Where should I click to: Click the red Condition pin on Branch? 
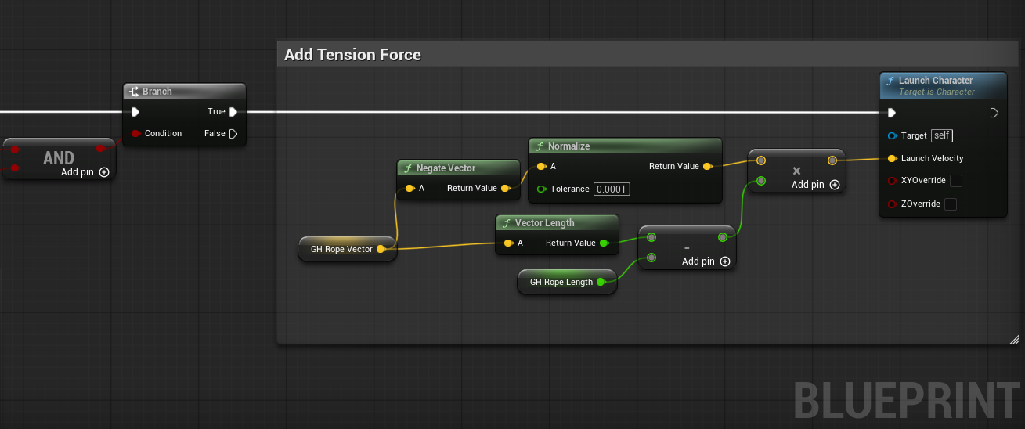tap(135, 133)
